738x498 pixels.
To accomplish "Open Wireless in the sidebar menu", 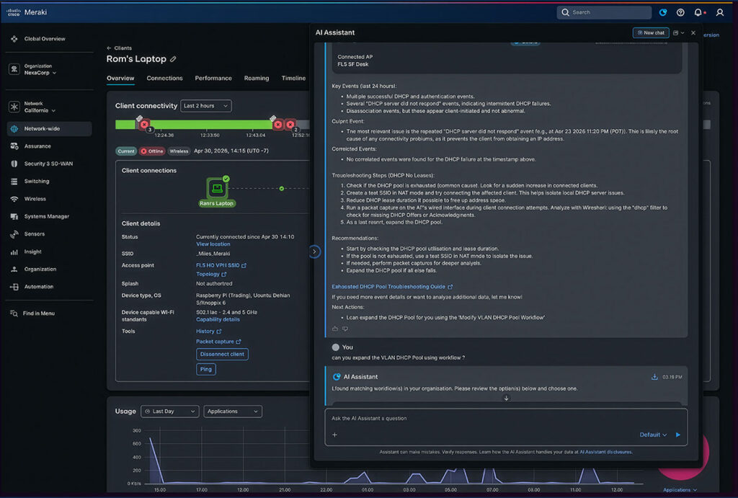I will (35, 199).
